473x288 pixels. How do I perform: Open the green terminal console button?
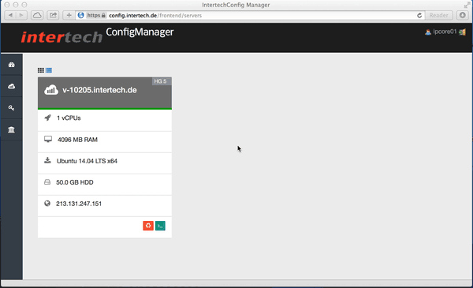tap(160, 226)
